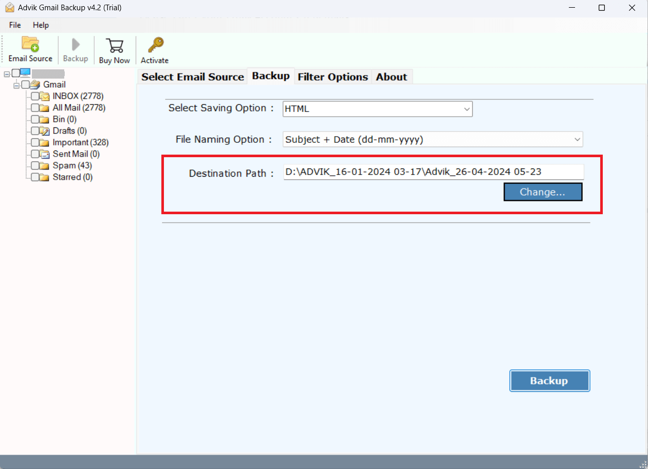Select the Bin (0) label
The height and width of the screenshot is (469, 648).
coord(65,119)
